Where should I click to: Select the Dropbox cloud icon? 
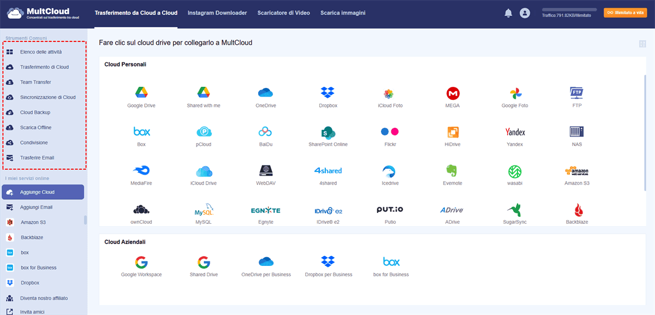click(327, 93)
